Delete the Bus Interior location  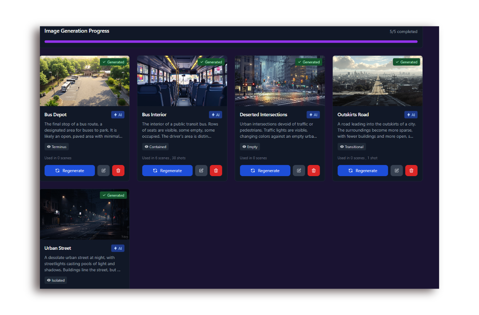[216, 171]
